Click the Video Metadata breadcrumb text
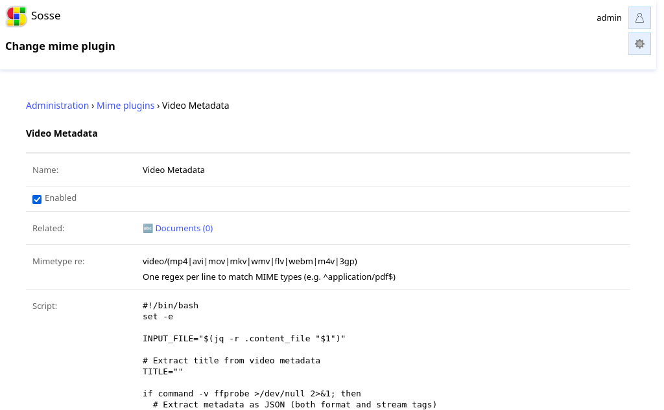The image size is (664, 410). [x=195, y=106]
